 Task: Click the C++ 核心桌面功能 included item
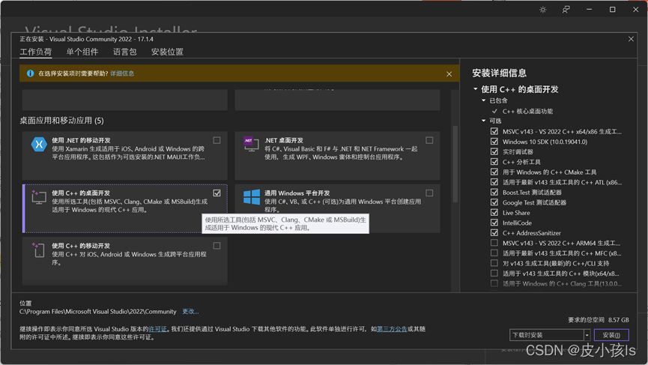click(527, 111)
